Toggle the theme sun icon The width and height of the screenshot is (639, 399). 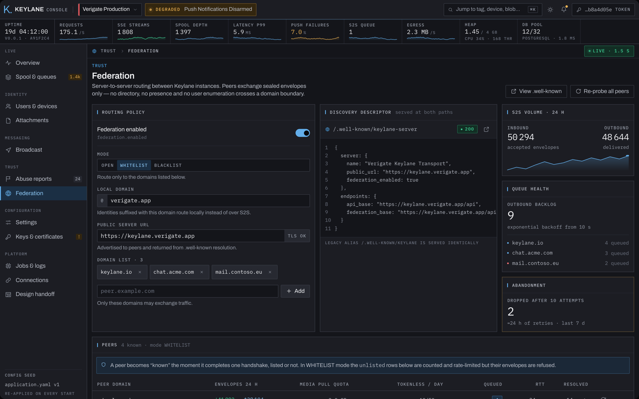(550, 10)
